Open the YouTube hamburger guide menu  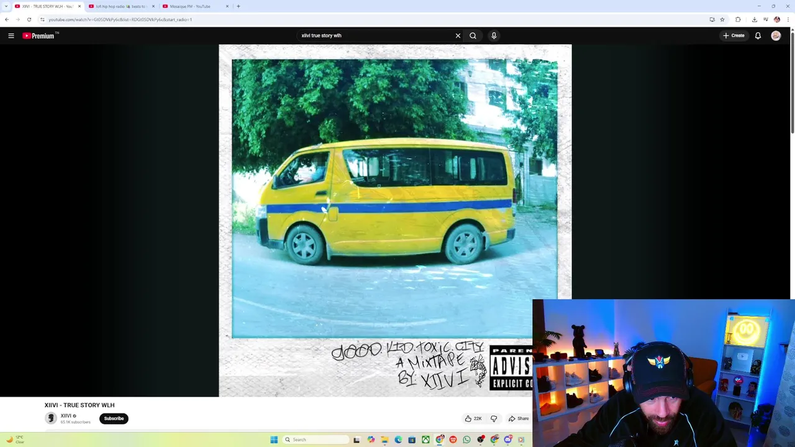tap(11, 35)
